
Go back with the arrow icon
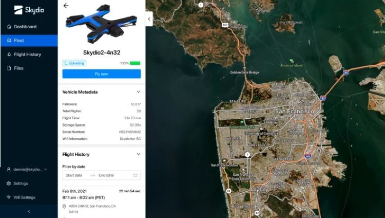[66, 6]
